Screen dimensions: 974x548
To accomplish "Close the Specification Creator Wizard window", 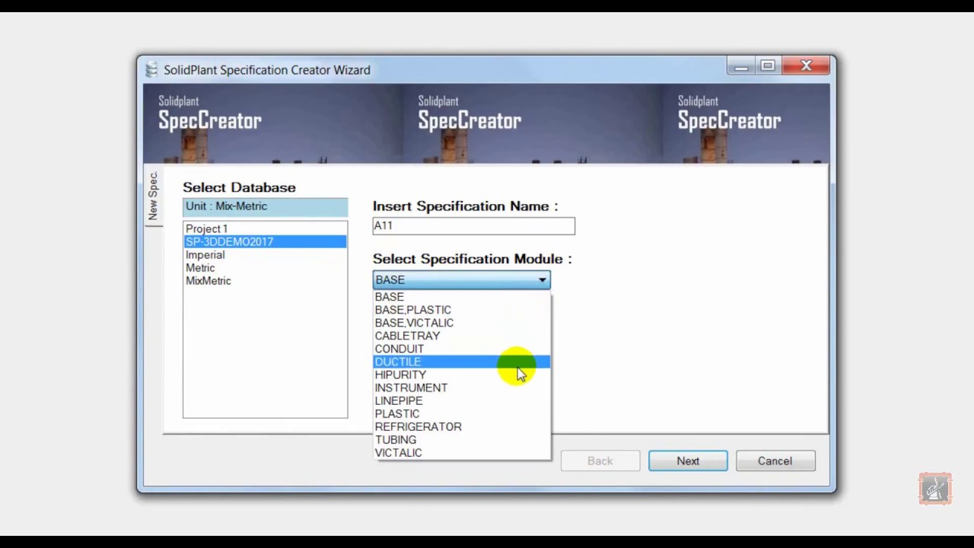I will click(807, 66).
